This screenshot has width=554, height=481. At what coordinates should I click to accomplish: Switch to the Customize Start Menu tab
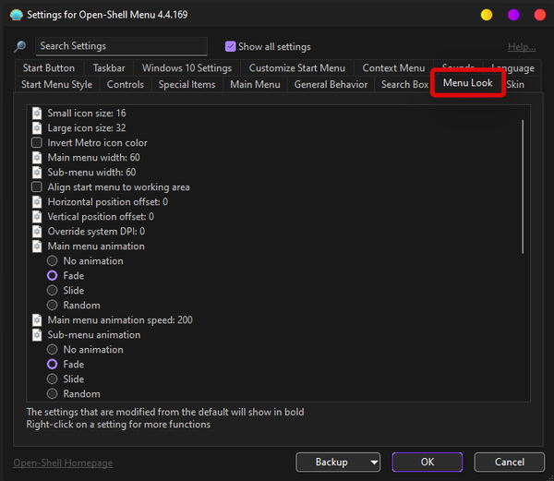(x=296, y=68)
